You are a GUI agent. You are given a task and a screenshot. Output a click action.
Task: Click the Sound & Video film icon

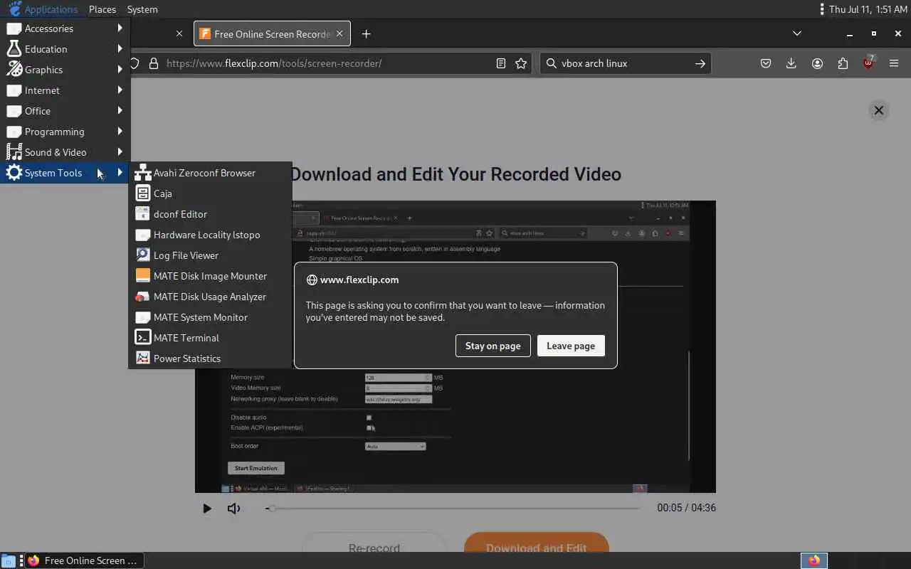[14, 152]
